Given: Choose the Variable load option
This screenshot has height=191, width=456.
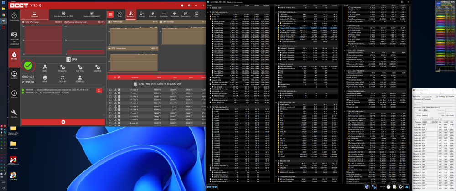Looking at the screenshot, I should pos(98,68).
